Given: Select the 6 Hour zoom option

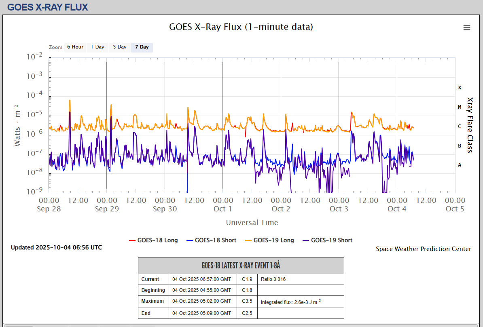Looking at the screenshot, I should click(75, 47).
